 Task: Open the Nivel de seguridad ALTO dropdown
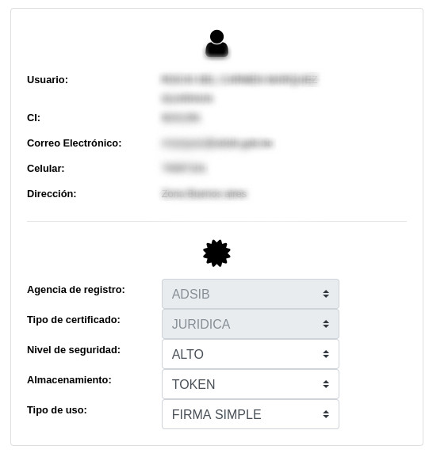pos(251,354)
